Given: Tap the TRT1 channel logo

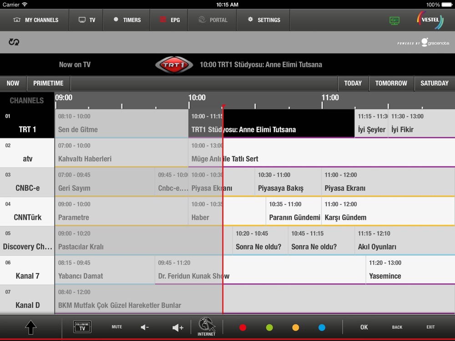Looking at the screenshot, I should (174, 65).
